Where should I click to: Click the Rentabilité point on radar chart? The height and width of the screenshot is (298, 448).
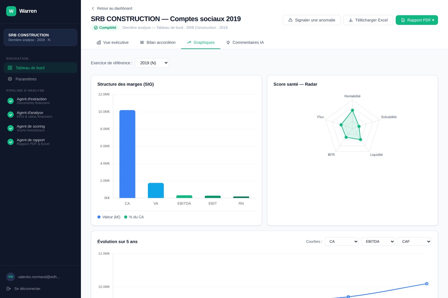(353, 110)
